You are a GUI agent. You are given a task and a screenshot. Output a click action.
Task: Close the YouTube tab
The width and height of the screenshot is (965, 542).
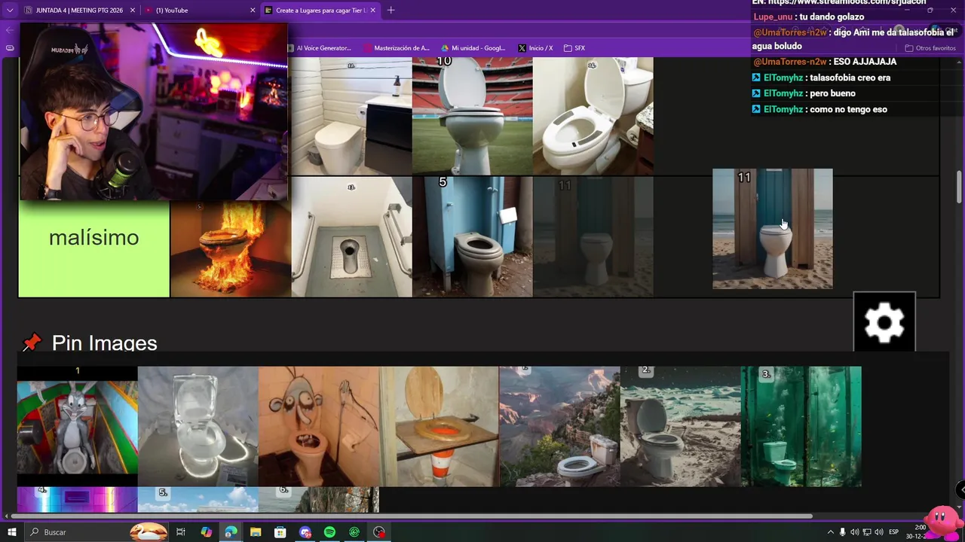pyautogui.click(x=253, y=11)
